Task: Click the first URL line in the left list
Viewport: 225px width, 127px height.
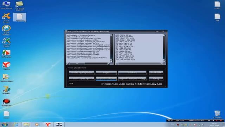Action: point(81,35)
